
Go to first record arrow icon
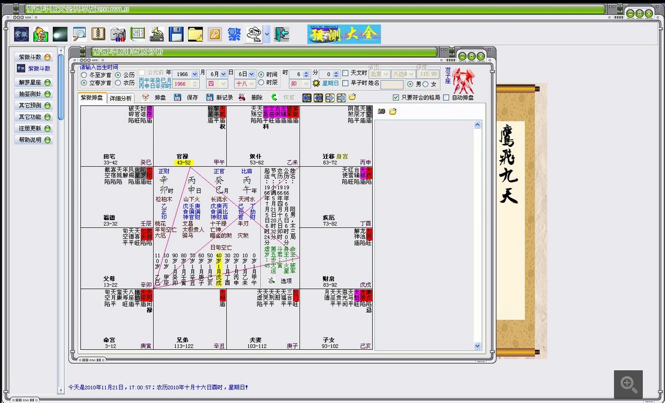point(307,98)
